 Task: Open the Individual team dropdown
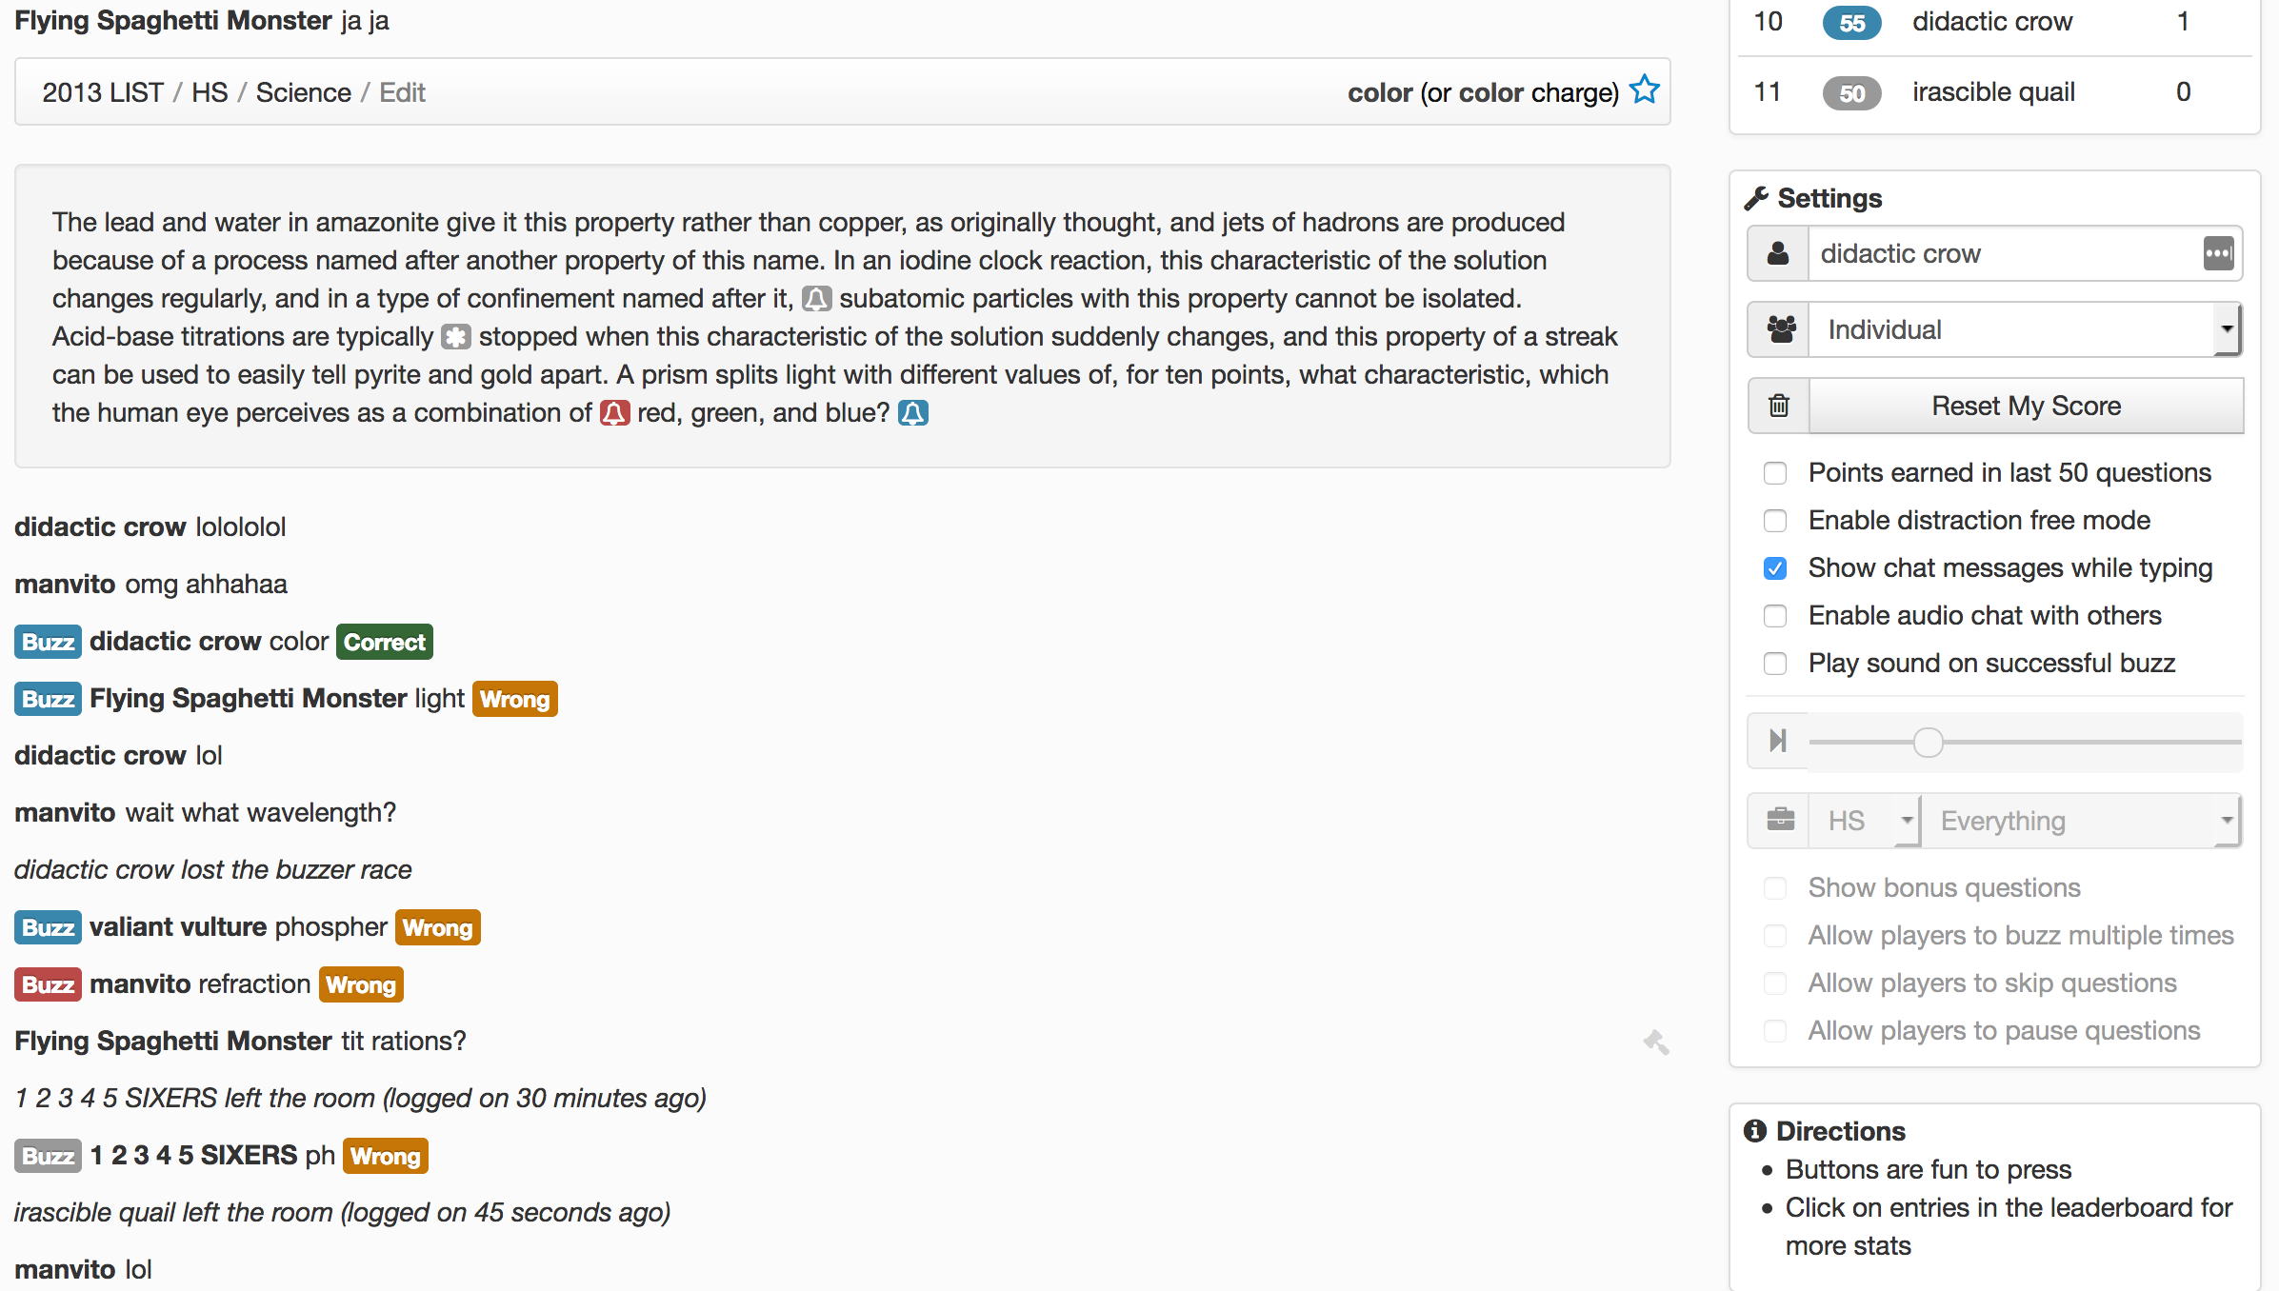point(2024,329)
